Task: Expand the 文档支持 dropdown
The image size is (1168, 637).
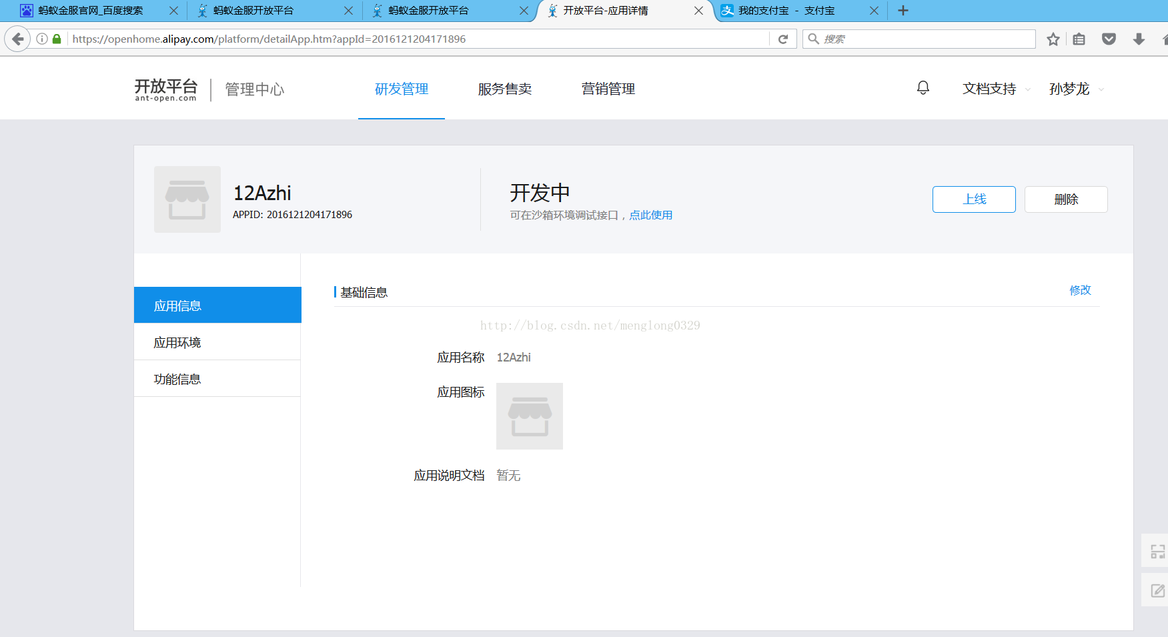Action: (997, 89)
